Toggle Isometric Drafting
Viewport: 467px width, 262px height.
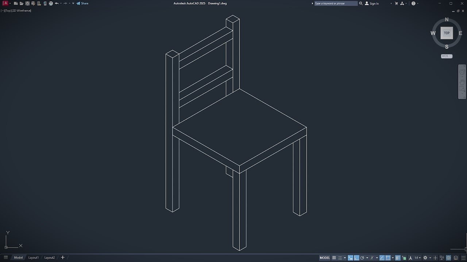point(372,258)
